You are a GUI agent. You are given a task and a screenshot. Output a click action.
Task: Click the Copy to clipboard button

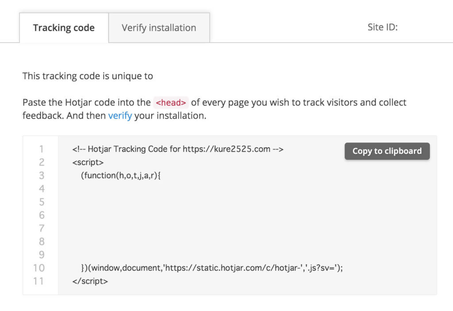(x=387, y=151)
